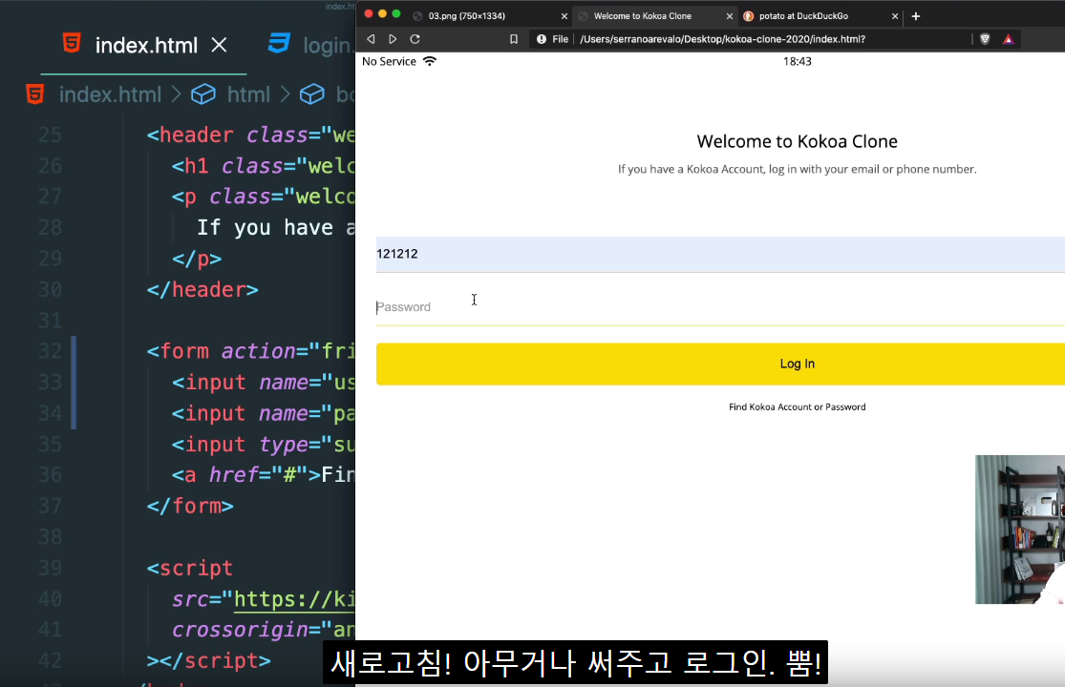
Task: Click the closing form tag line
Action: pos(189,506)
